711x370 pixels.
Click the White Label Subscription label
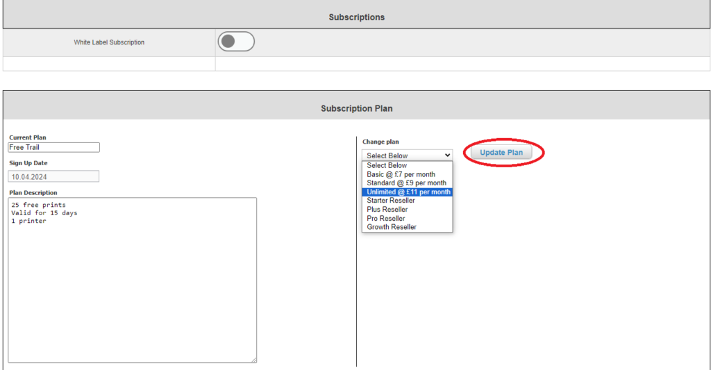tap(109, 42)
